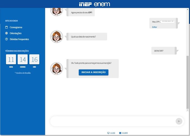Click the chat vertical scrollbar thumb
190x136 pixels.
tap(188, 82)
